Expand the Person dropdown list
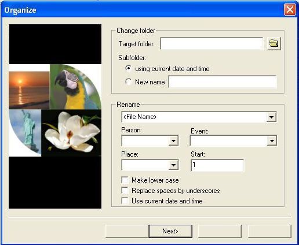Viewport: 299px width, 245px height. pos(173,141)
